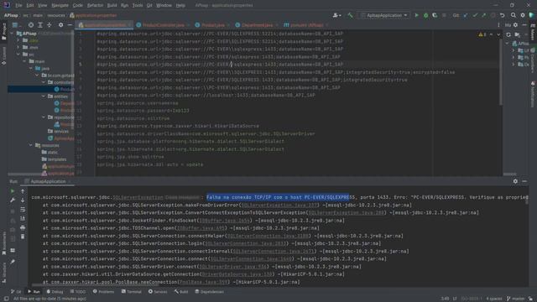Collapse the java folder in the project tree
This screenshot has width=537, height=302.
(31, 68)
